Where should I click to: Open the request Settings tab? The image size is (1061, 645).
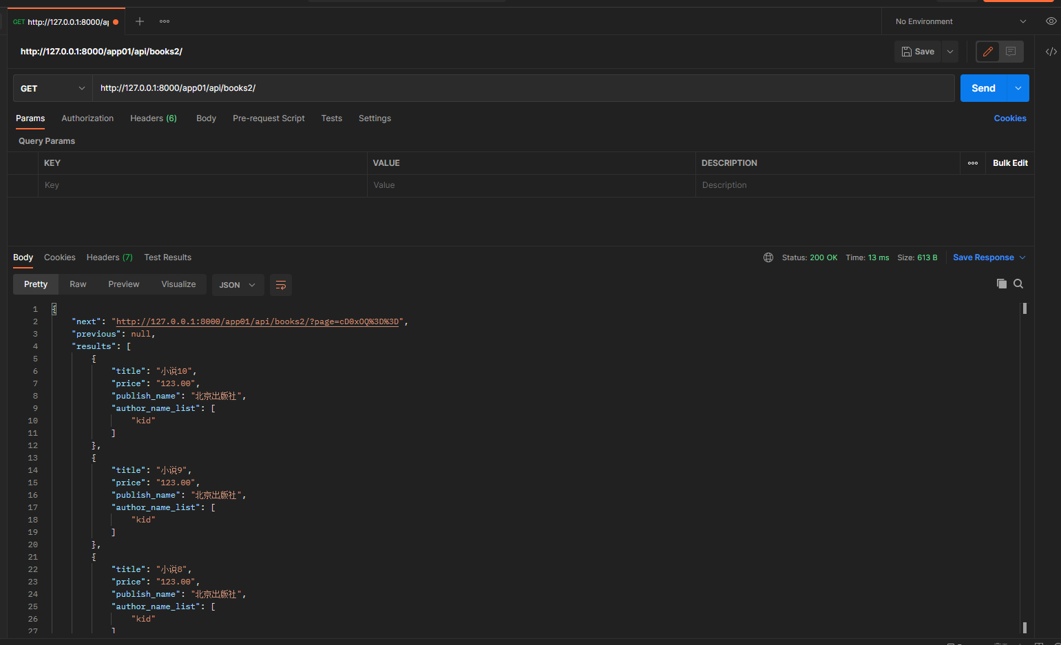pyautogui.click(x=375, y=118)
